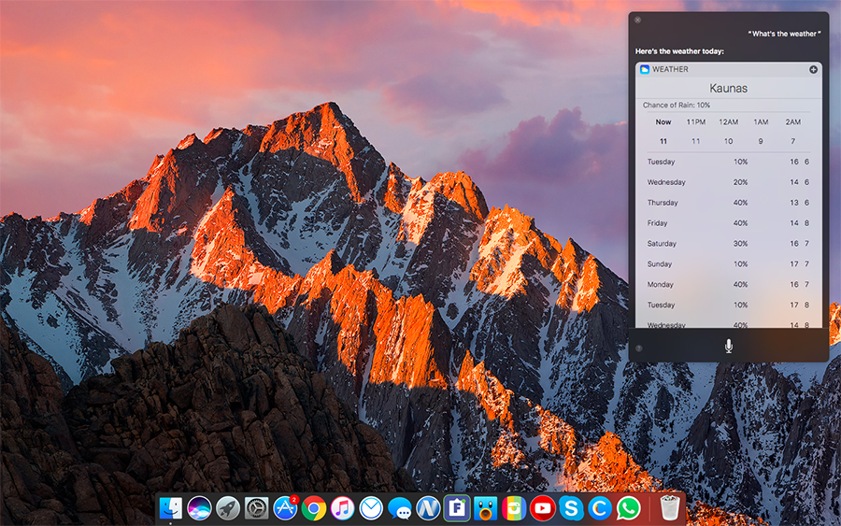Viewport: 841px width, 526px height.
Task: Open Messages from the dock
Action: pos(400,508)
